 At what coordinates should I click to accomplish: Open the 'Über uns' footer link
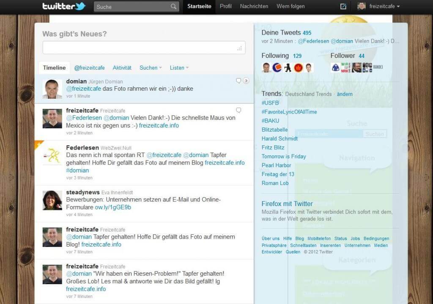pyautogui.click(x=270, y=239)
